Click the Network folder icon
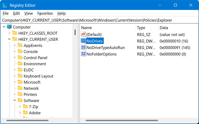This screenshot has height=124, width=199. click(20, 88)
